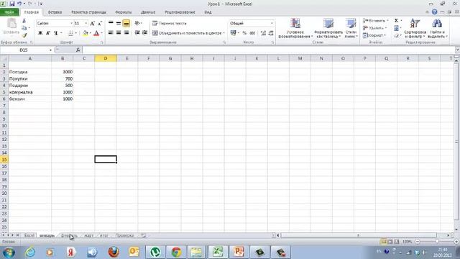Click Merge and Center button

tap(187, 33)
